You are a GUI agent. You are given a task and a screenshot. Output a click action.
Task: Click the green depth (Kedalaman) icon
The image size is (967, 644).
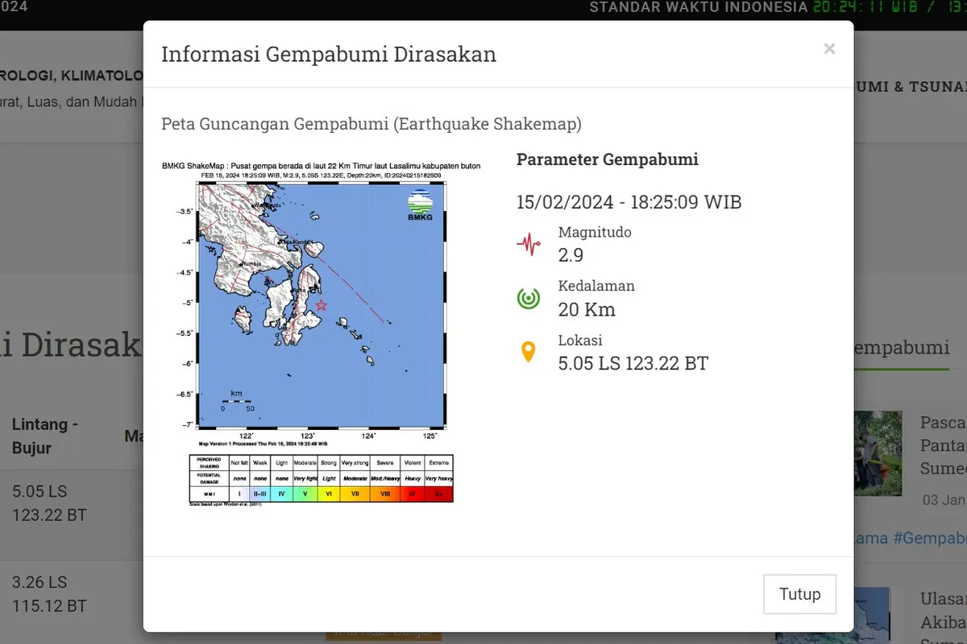coord(529,298)
